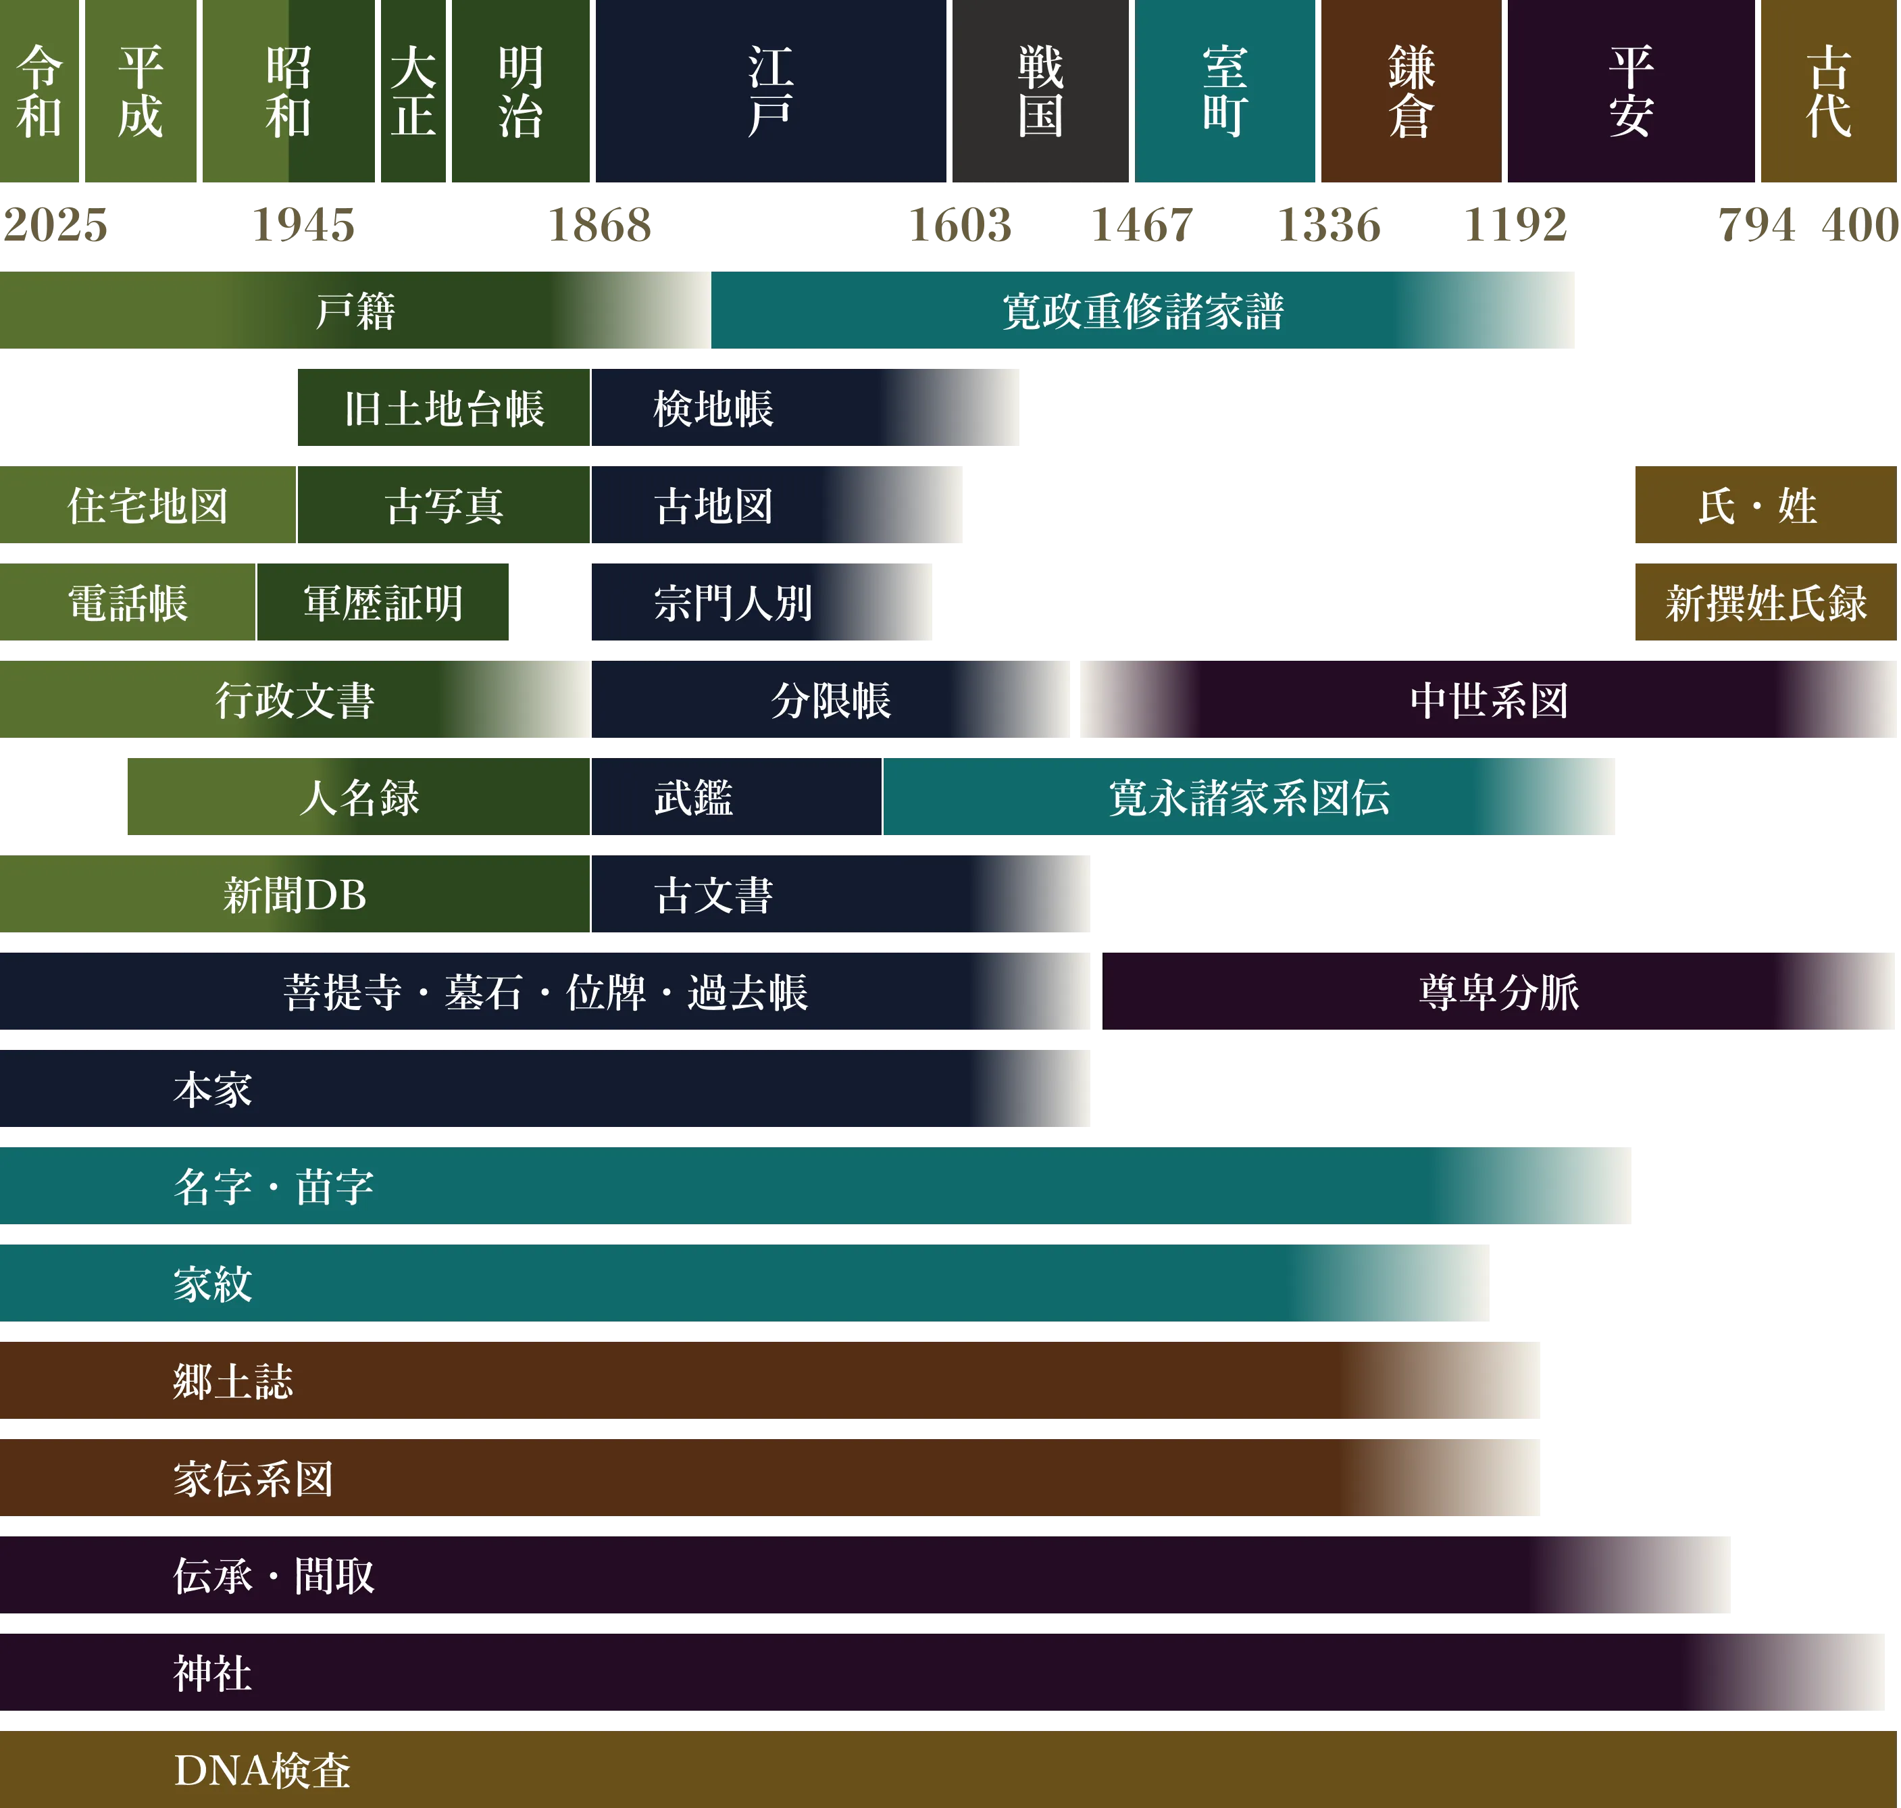Click the 氏・姓 bar

pyautogui.click(x=1765, y=505)
